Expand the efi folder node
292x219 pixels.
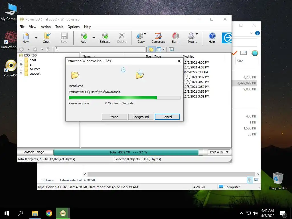[x=21, y=64]
